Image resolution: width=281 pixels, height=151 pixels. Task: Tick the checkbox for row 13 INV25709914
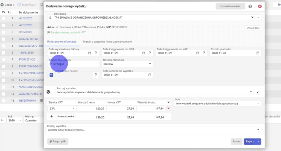[3, 100]
